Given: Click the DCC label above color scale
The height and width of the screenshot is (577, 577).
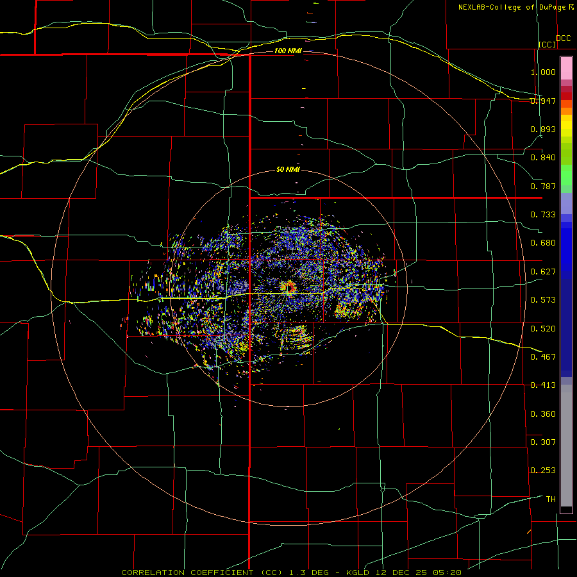Looking at the screenshot, I should tap(563, 38).
